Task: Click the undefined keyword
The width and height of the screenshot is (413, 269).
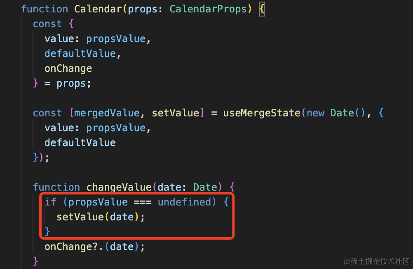Action: point(184,202)
